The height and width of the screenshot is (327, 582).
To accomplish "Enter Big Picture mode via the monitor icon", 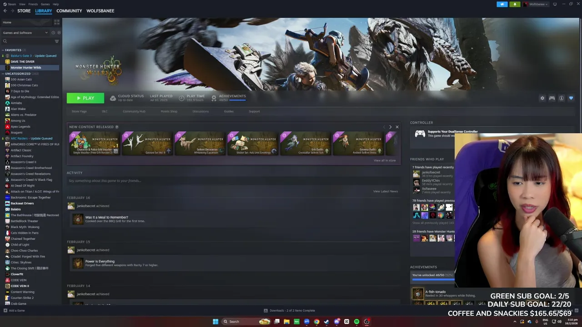I will (555, 4).
